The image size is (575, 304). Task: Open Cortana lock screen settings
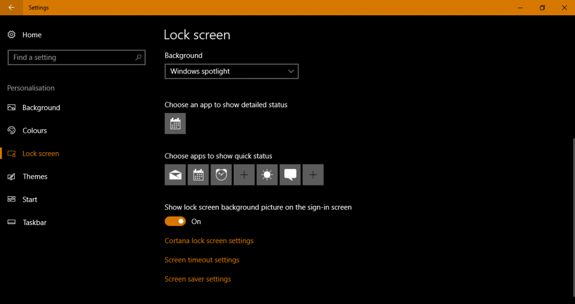tap(209, 240)
